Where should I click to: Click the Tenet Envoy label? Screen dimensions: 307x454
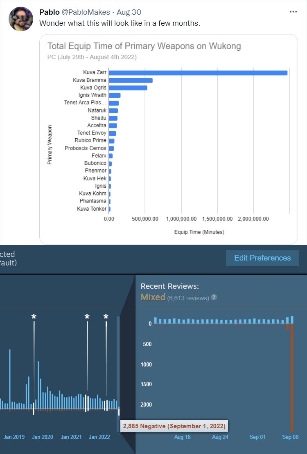tap(92, 133)
